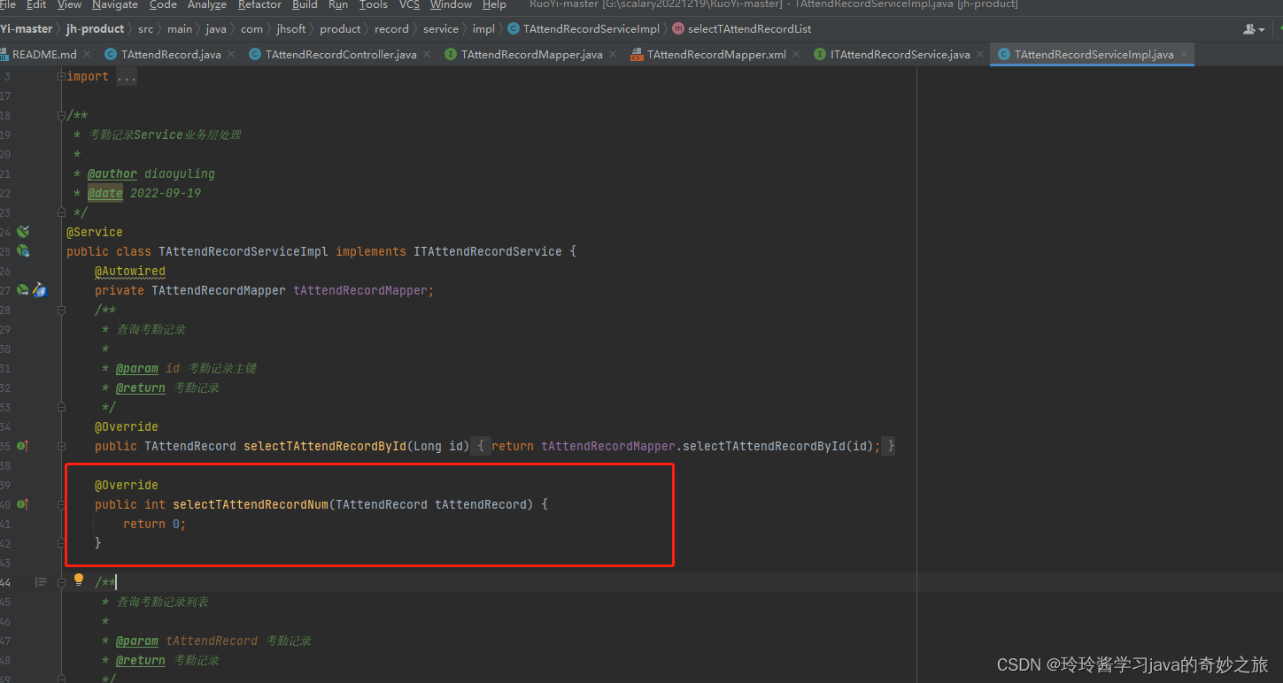Click the @Autowired annotation
This screenshot has width=1283, height=683.
point(130,271)
